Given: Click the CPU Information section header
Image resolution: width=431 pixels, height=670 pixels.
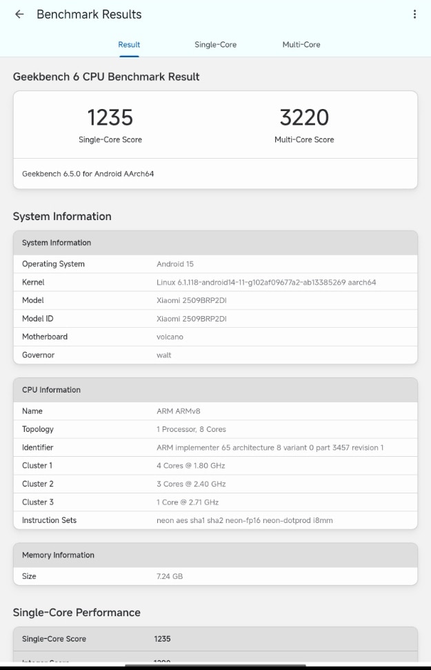Looking at the screenshot, I should click(x=215, y=390).
